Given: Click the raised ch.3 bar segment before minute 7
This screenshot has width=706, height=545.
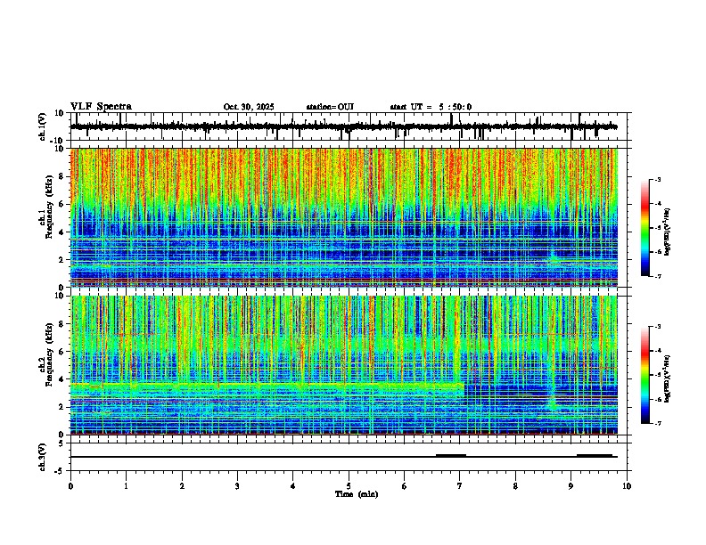Looking at the screenshot, I should [x=451, y=456].
